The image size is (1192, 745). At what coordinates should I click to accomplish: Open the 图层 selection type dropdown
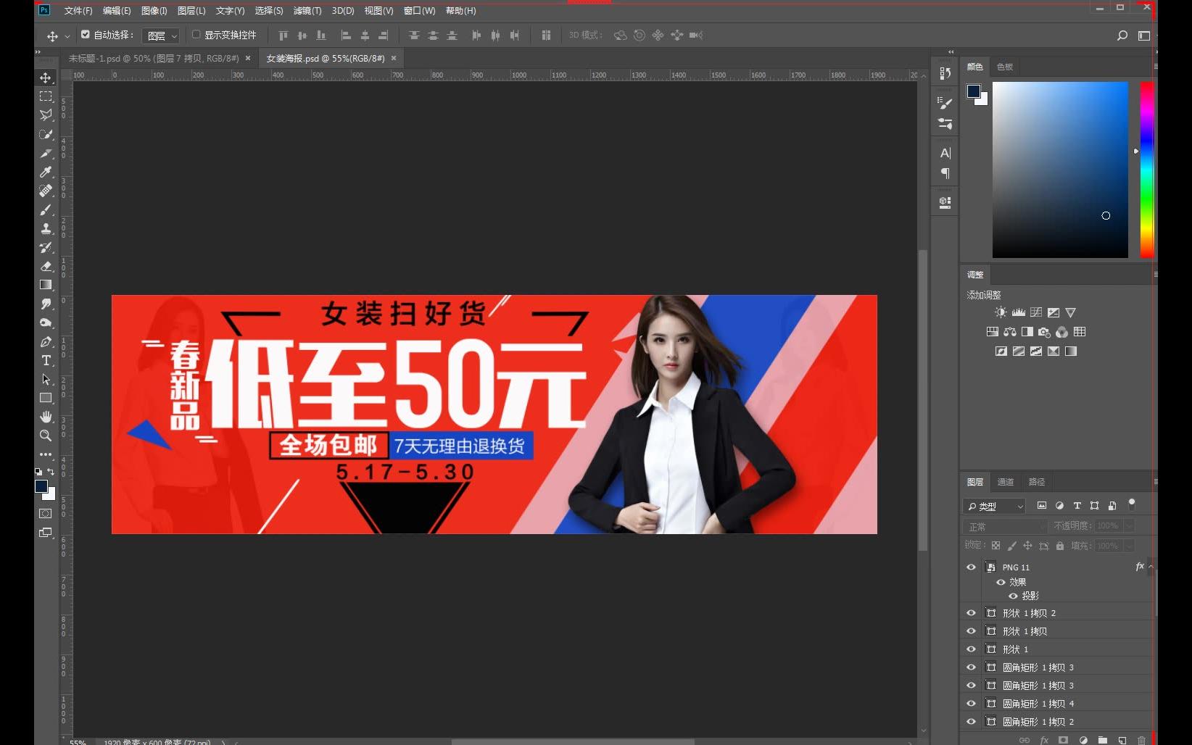tap(993, 505)
